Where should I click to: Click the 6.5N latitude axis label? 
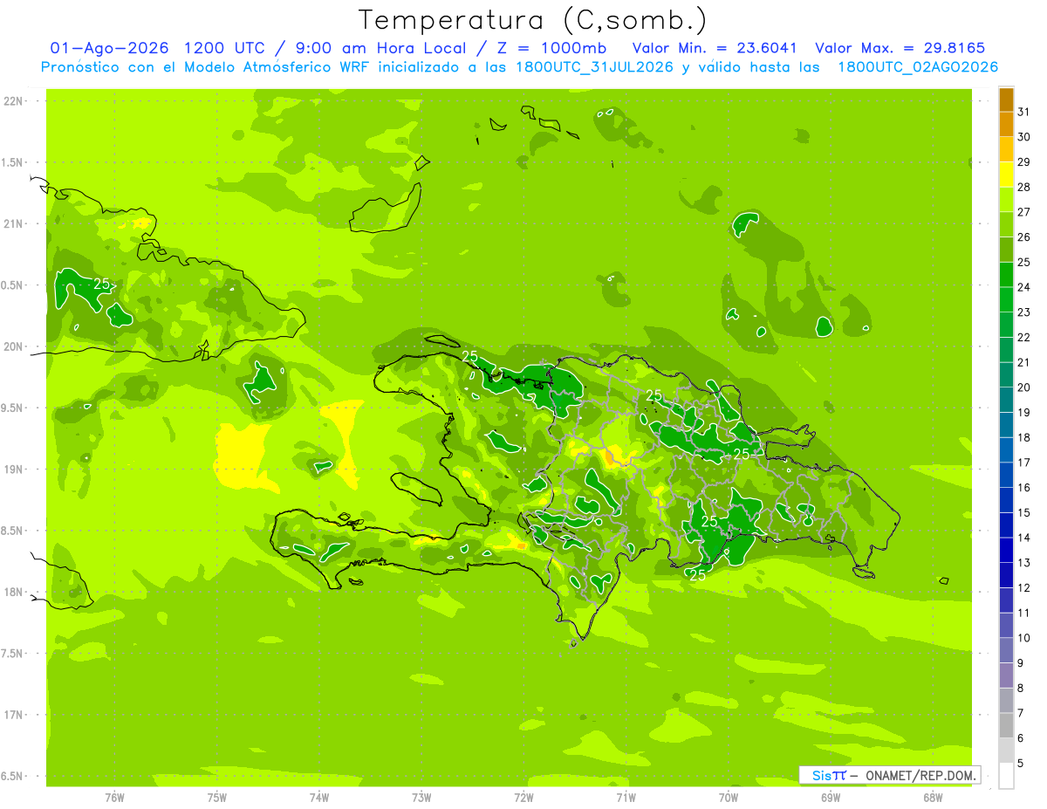[13, 776]
